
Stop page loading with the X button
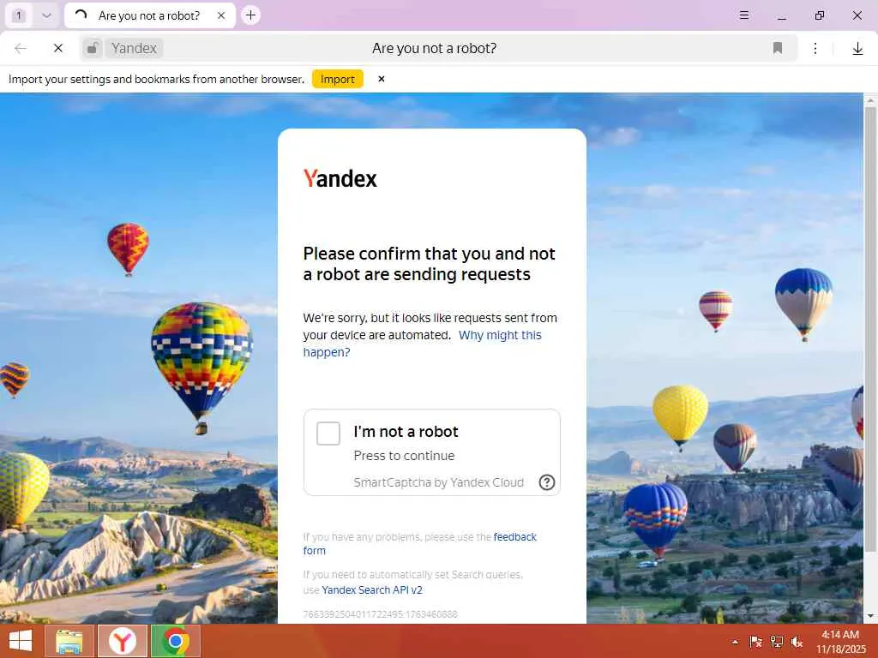57,48
